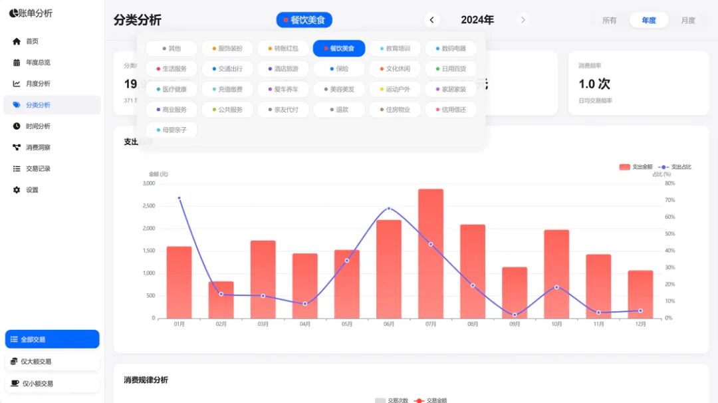Select the 分类分析 tag icon in sidebar
Viewport: 718px width, 403px height.
pos(17,105)
